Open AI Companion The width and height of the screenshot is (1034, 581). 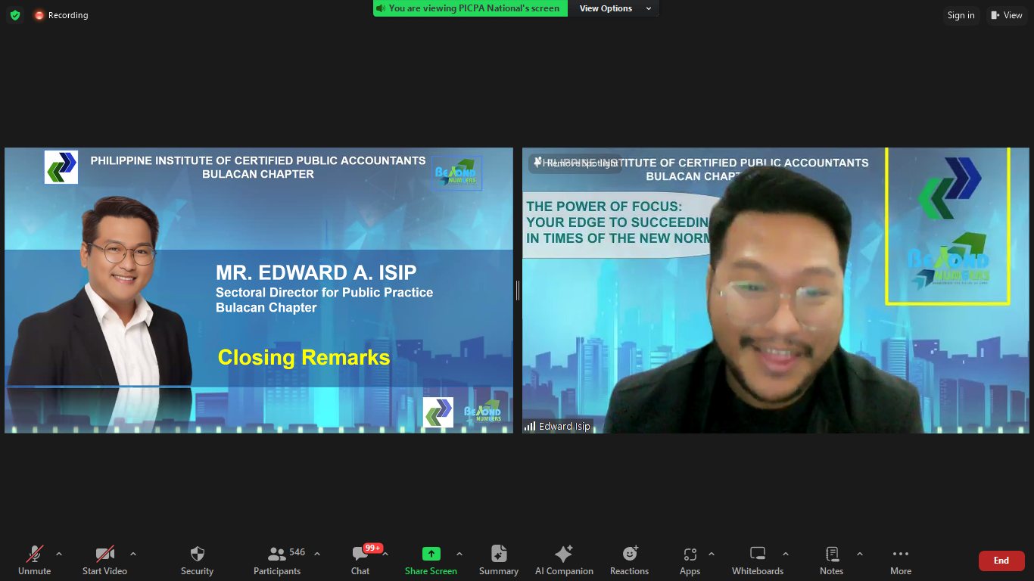tap(564, 561)
